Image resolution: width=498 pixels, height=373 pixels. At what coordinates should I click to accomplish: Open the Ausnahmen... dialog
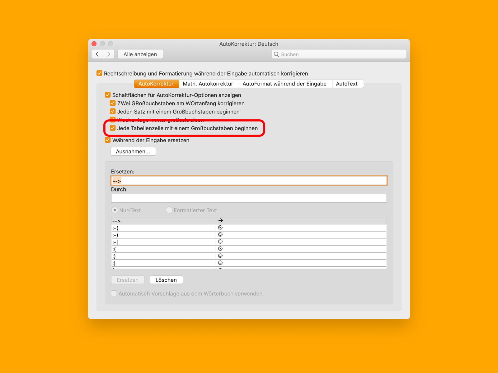[133, 151]
